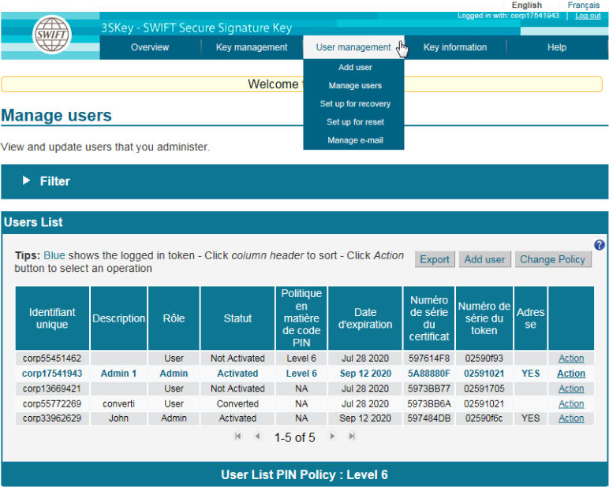Image resolution: width=609 pixels, height=487 pixels.
Task: Switch language to English
Action: pyautogui.click(x=527, y=5)
